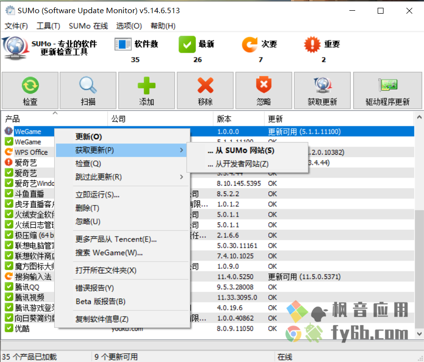Select the 腾讯视频 product name
Image resolution: width=424 pixels, height=362 pixels.
(29, 297)
